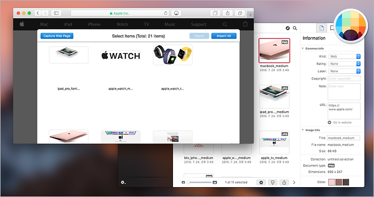
Task: Click the right chevron in bottom toolbar
Action: pyautogui.click(x=294, y=182)
